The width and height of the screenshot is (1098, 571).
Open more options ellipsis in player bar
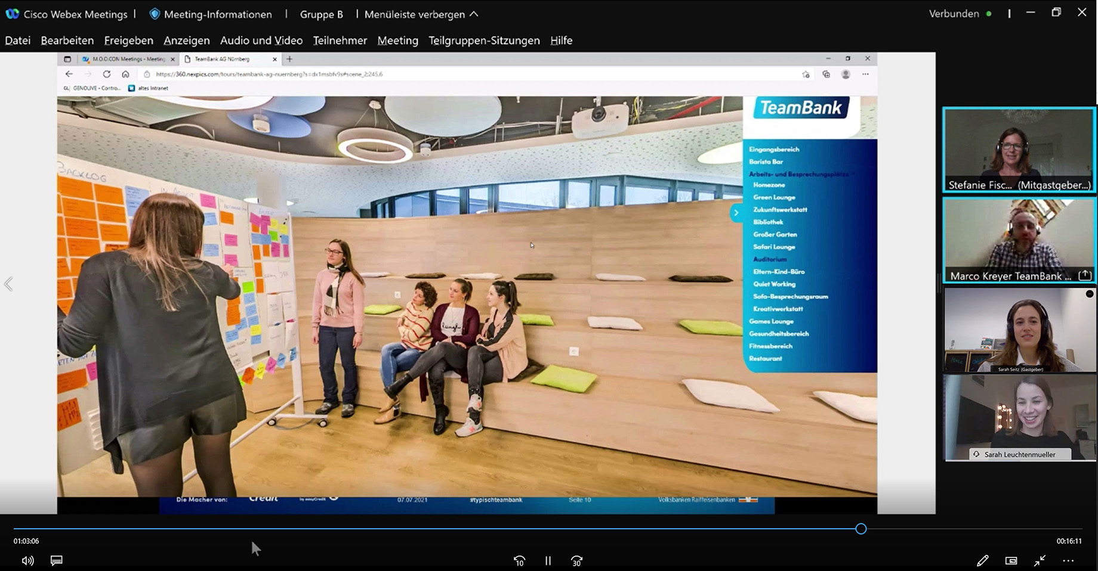1068,560
